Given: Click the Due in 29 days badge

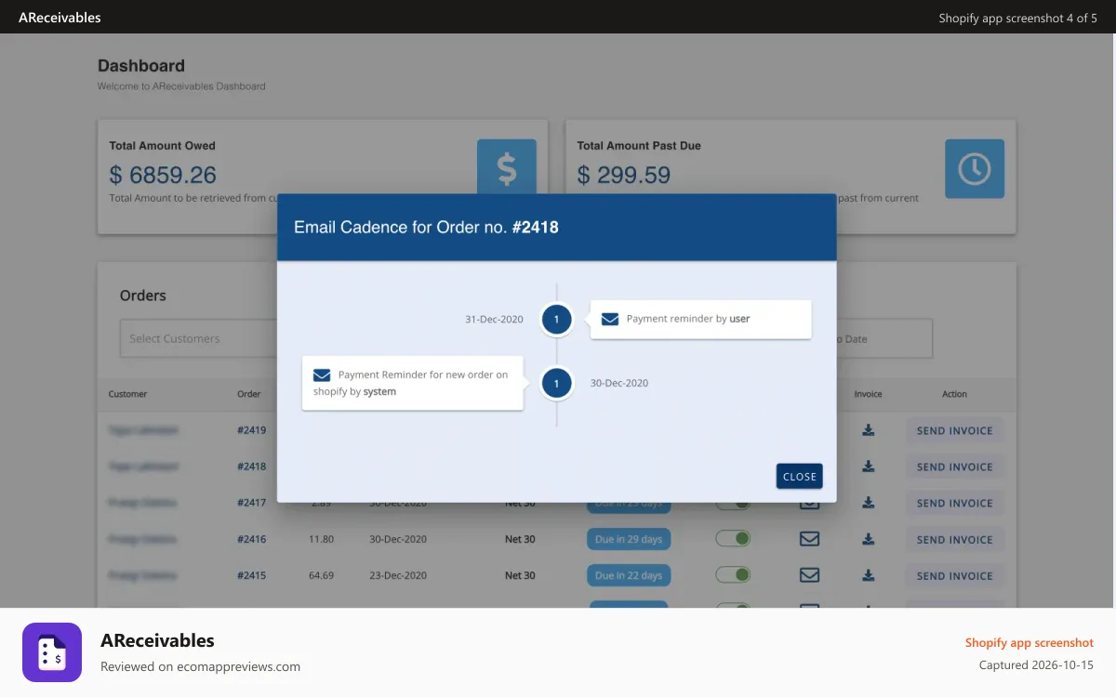Looking at the screenshot, I should [x=629, y=539].
